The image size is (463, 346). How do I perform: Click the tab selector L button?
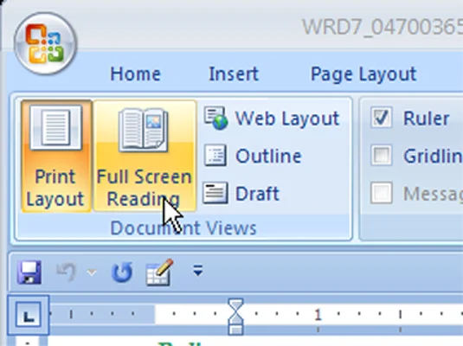pyautogui.click(x=28, y=315)
